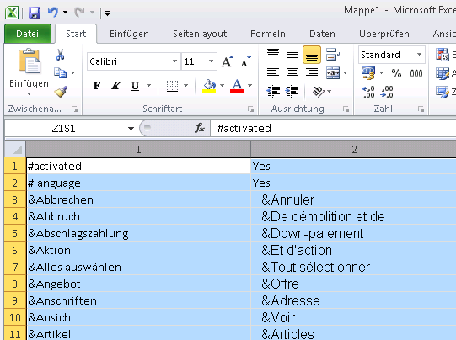This screenshot has width=456, height=340.
Task: Customize quick access toolbar dropdown
Action: point(107,13)
